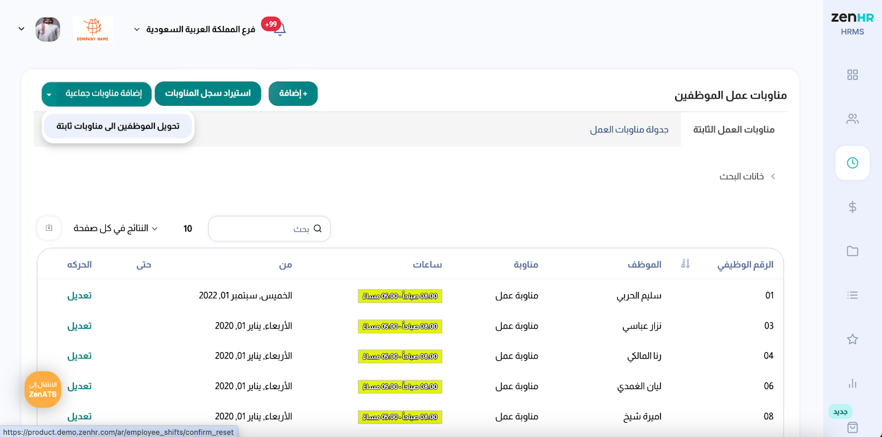
Task: Expand the user account chevron beside avatar
Action: tap(21, 29)
